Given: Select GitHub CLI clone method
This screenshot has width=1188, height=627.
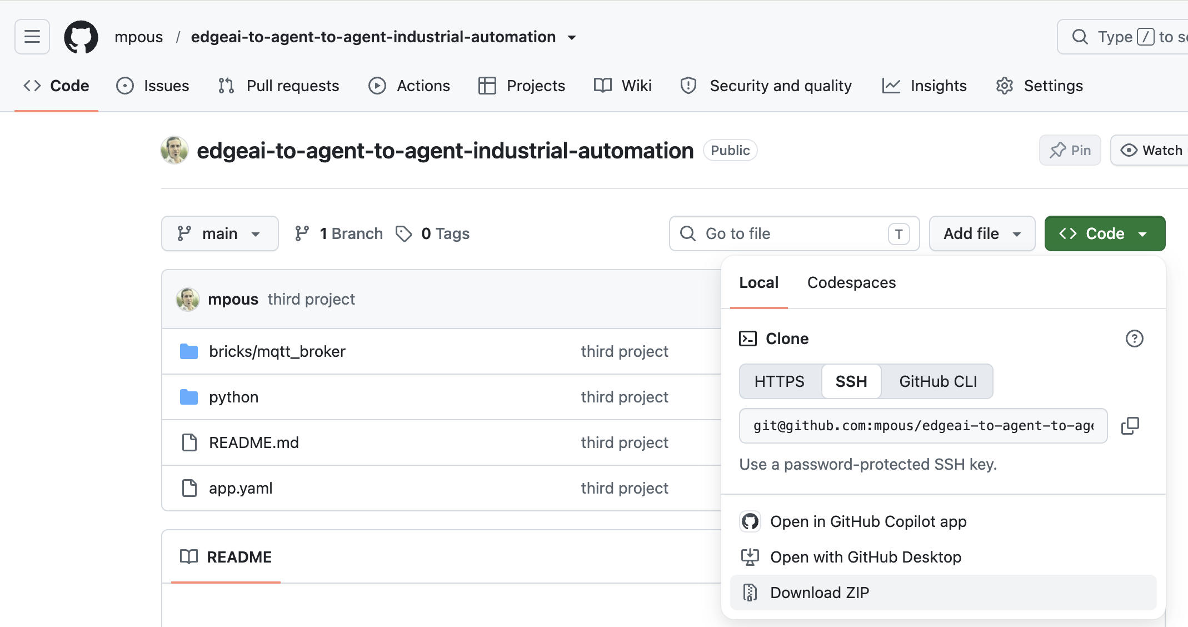Looking at the screenshot, I should pyautogui.click(x=938, y=381).
